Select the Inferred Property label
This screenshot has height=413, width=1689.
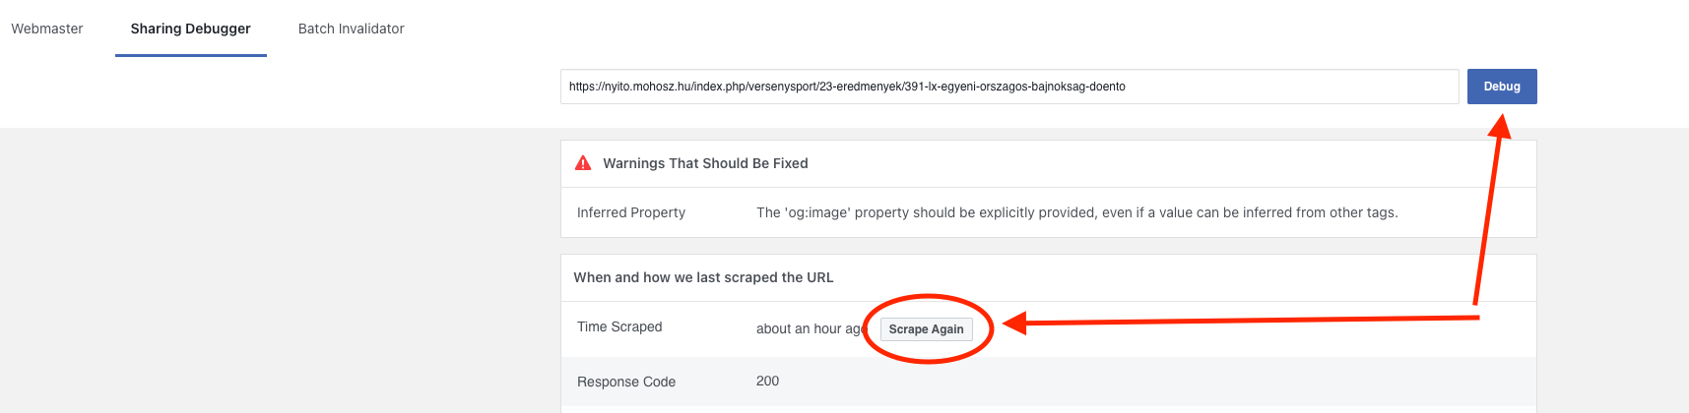click(631, 212)
